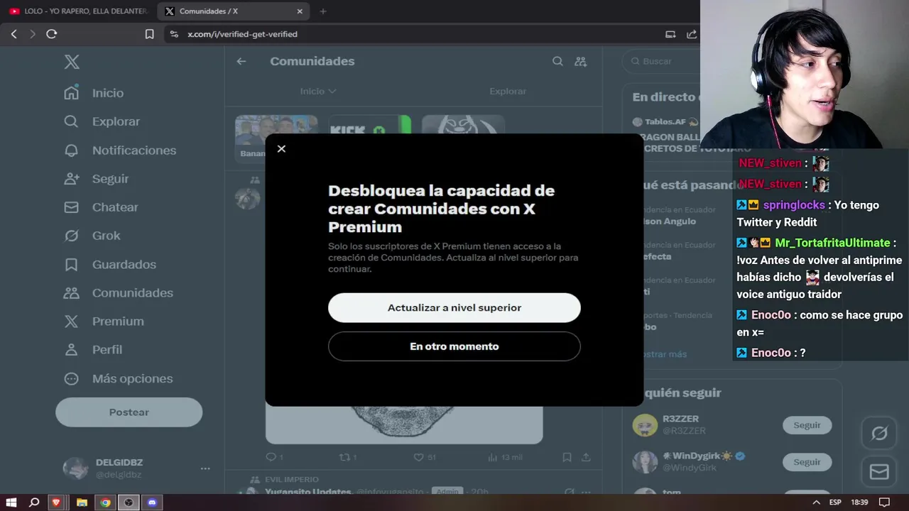Follow WinDygirk with Seguir button
Viewport: 909px width, 511px height.
(x=807, y=462)
